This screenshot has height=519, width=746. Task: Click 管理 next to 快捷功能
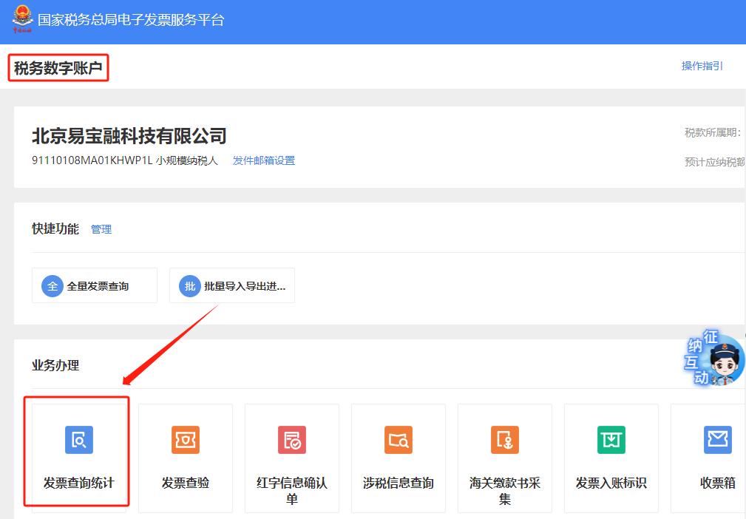coord(101,229)
